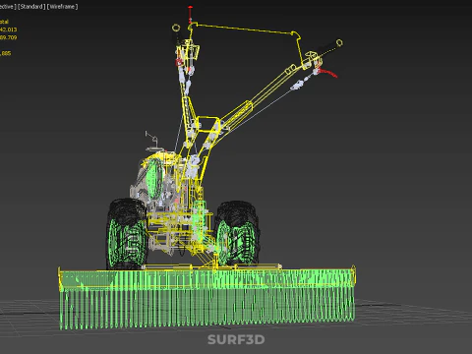Viewport: 472px width, 354px height.
Task: Select the green rake attachment wireframe
Action: [x=207, y=298]
